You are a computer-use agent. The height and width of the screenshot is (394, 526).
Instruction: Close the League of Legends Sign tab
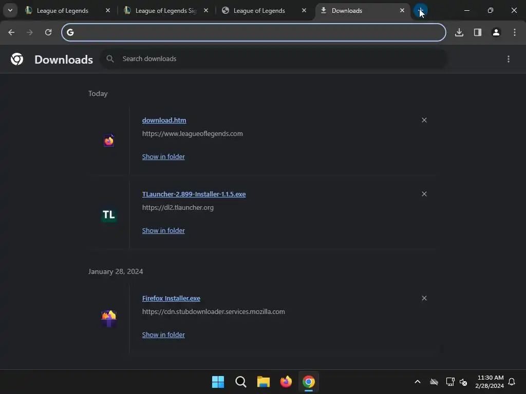(x=206, y=11)
